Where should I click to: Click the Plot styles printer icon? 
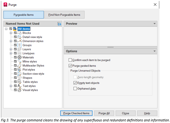tap(19, 69)
